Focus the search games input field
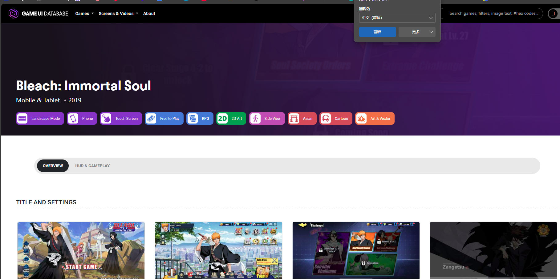This screenshot has width=560, height=279. tap(492, 14)
